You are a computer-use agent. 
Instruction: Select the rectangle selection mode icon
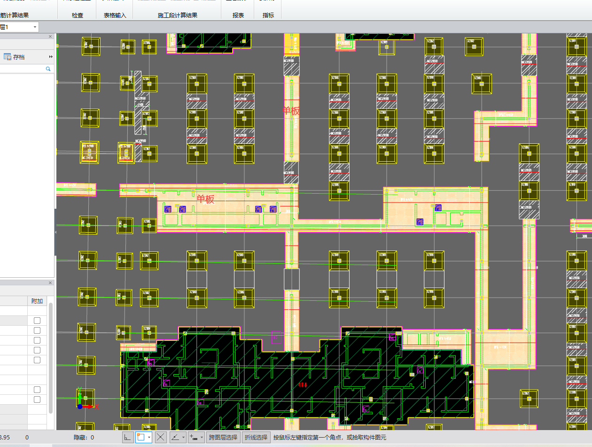[x=140, y=437]
